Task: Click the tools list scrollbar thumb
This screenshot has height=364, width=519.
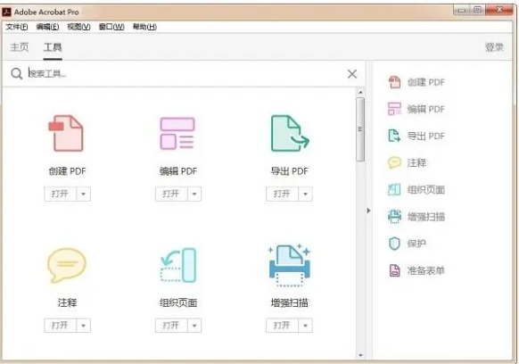Action: tap(360, 129)
